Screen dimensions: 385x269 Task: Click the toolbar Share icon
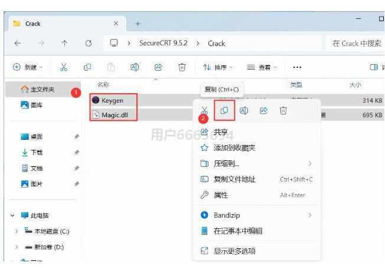[158, 67]
